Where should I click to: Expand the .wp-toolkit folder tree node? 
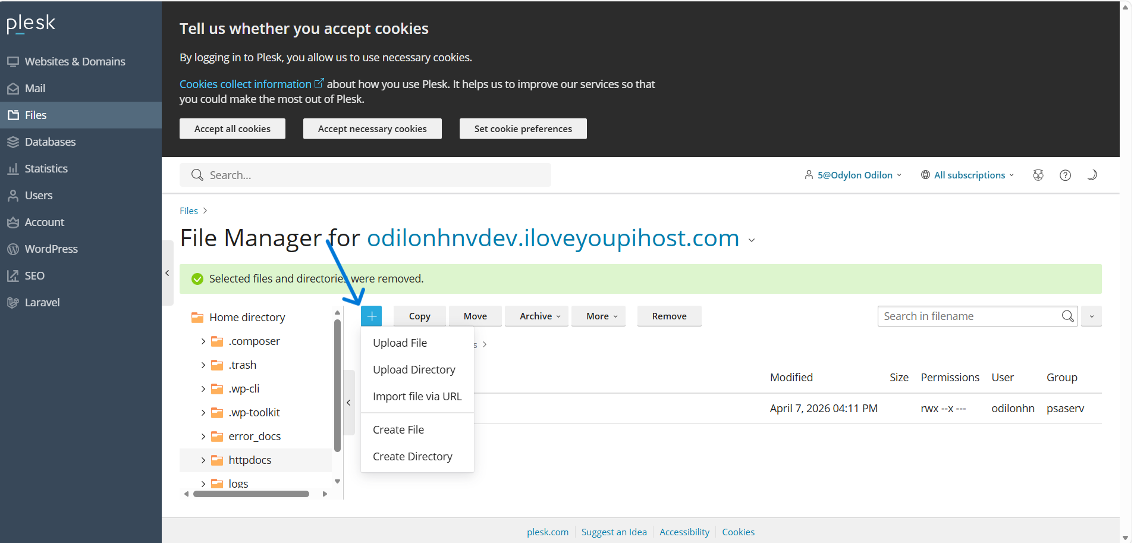[203, 413]
